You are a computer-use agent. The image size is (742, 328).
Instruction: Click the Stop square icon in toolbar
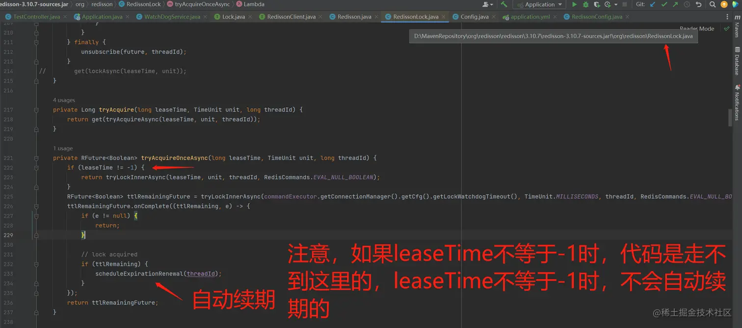tap(625, 4)
